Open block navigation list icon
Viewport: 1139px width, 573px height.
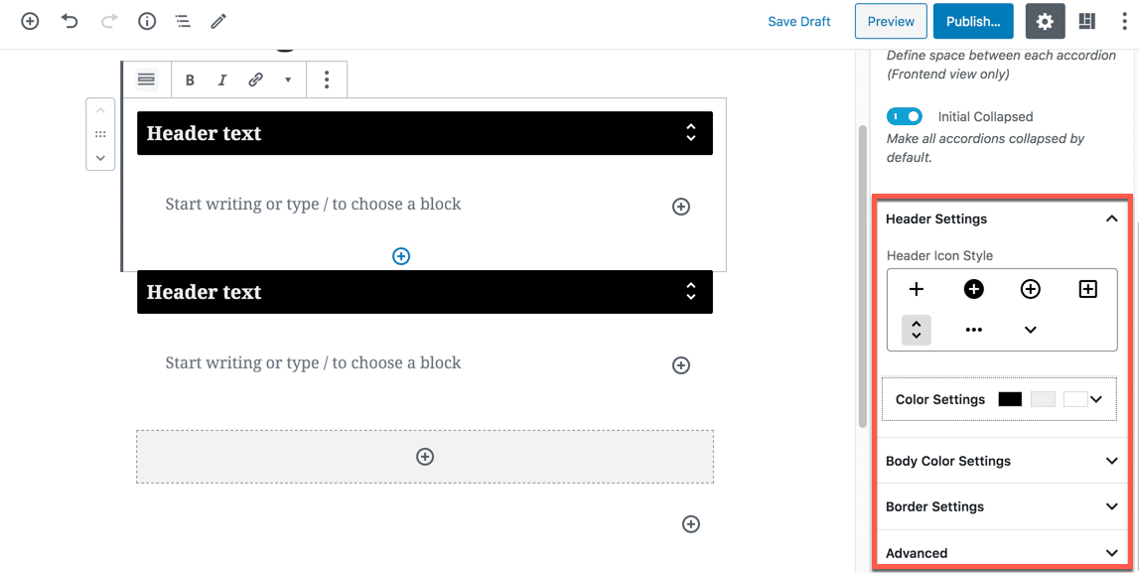pos(183,21)
